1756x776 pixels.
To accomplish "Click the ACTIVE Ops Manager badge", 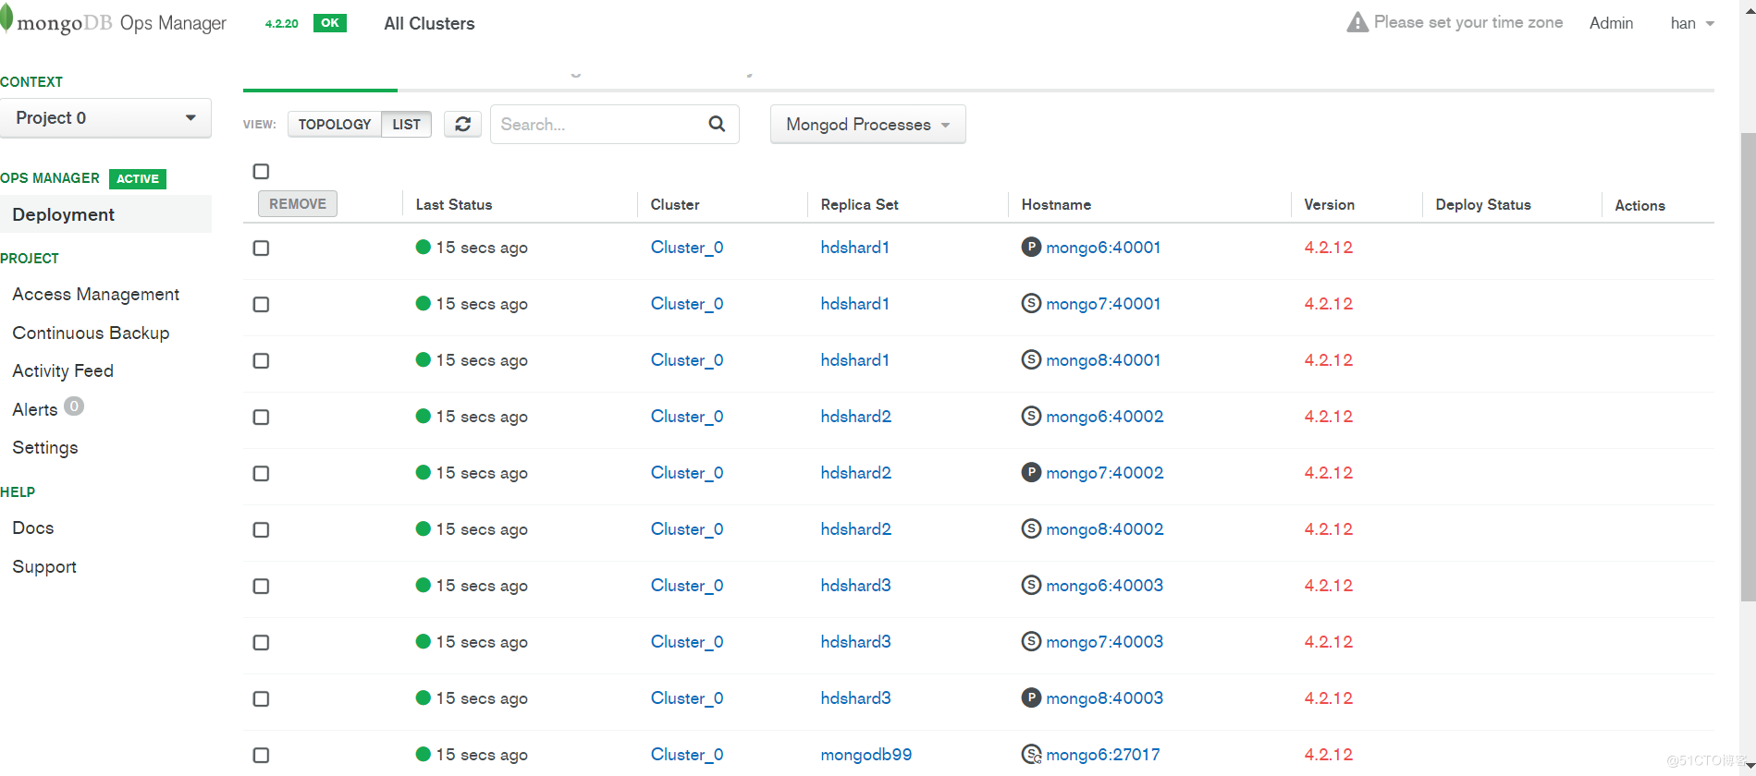I will [x=138, y=178].
